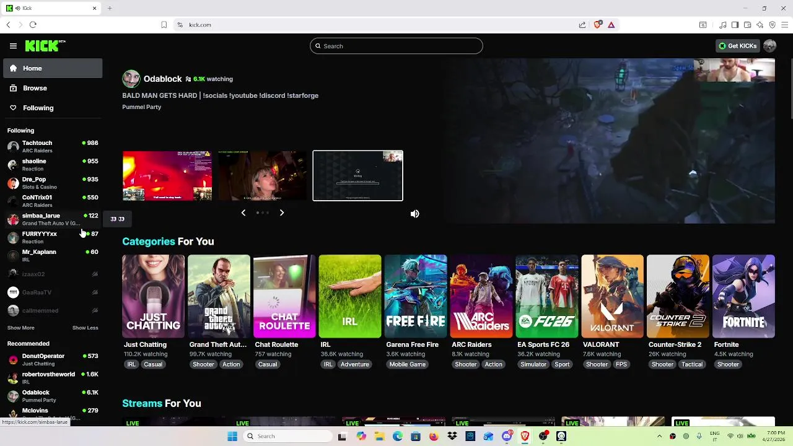Open FURRYYYxx channel in Following
Image resolution: width=793 pixels, height=446 pixels.
coord(53,237)
